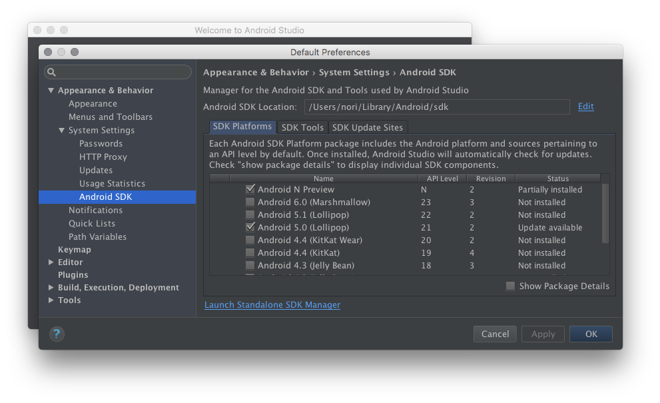
Task: Click the Android SDK Location path field
Action: coord(437,107)
